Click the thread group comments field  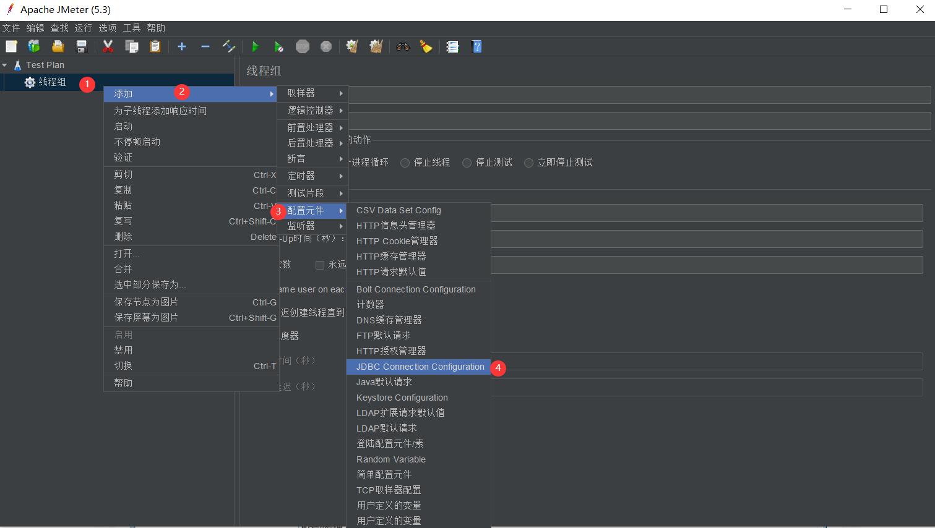click(640, 121)
